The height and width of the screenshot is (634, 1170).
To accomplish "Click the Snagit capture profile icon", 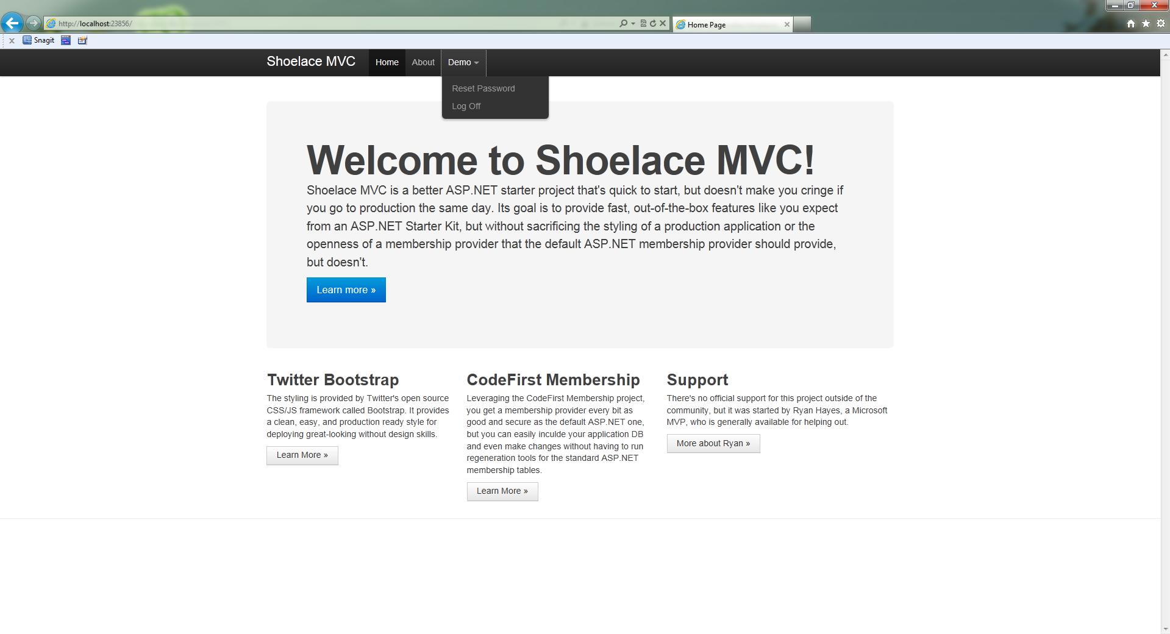I will (82, 40).
